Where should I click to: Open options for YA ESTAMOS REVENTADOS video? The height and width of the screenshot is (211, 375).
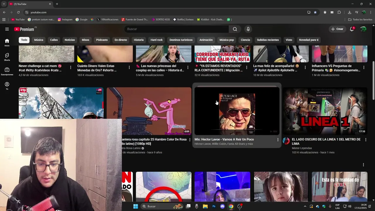point(246,67)
